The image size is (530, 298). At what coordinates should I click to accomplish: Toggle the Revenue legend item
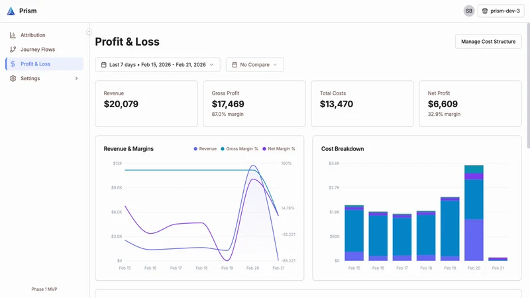pos(205,148)
